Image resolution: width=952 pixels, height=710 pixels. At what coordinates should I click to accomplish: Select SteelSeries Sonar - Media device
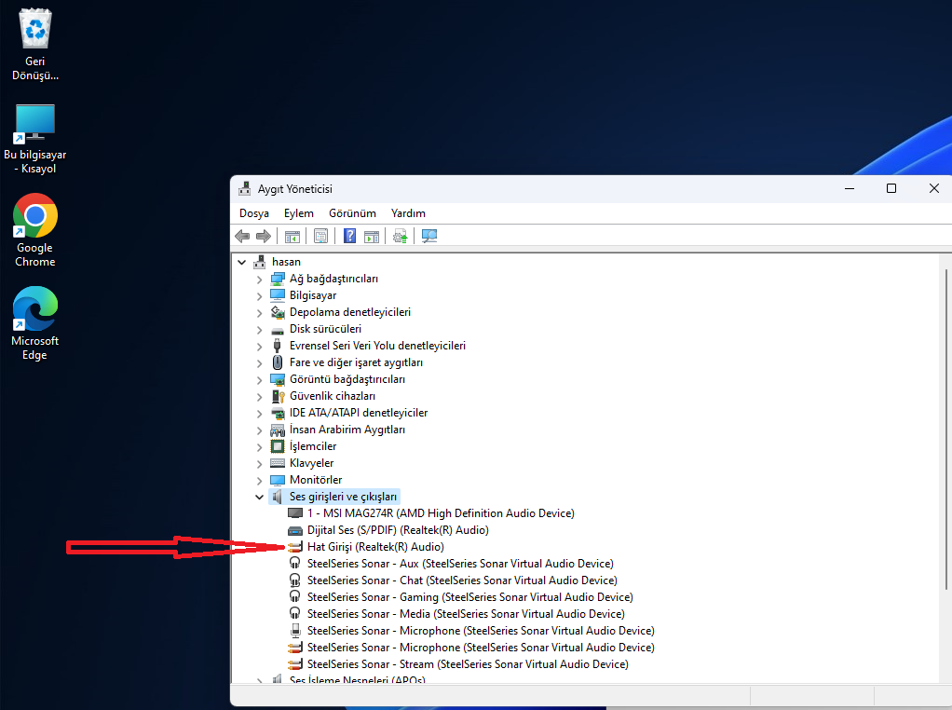pyautogui.click(x=466, y=614)
